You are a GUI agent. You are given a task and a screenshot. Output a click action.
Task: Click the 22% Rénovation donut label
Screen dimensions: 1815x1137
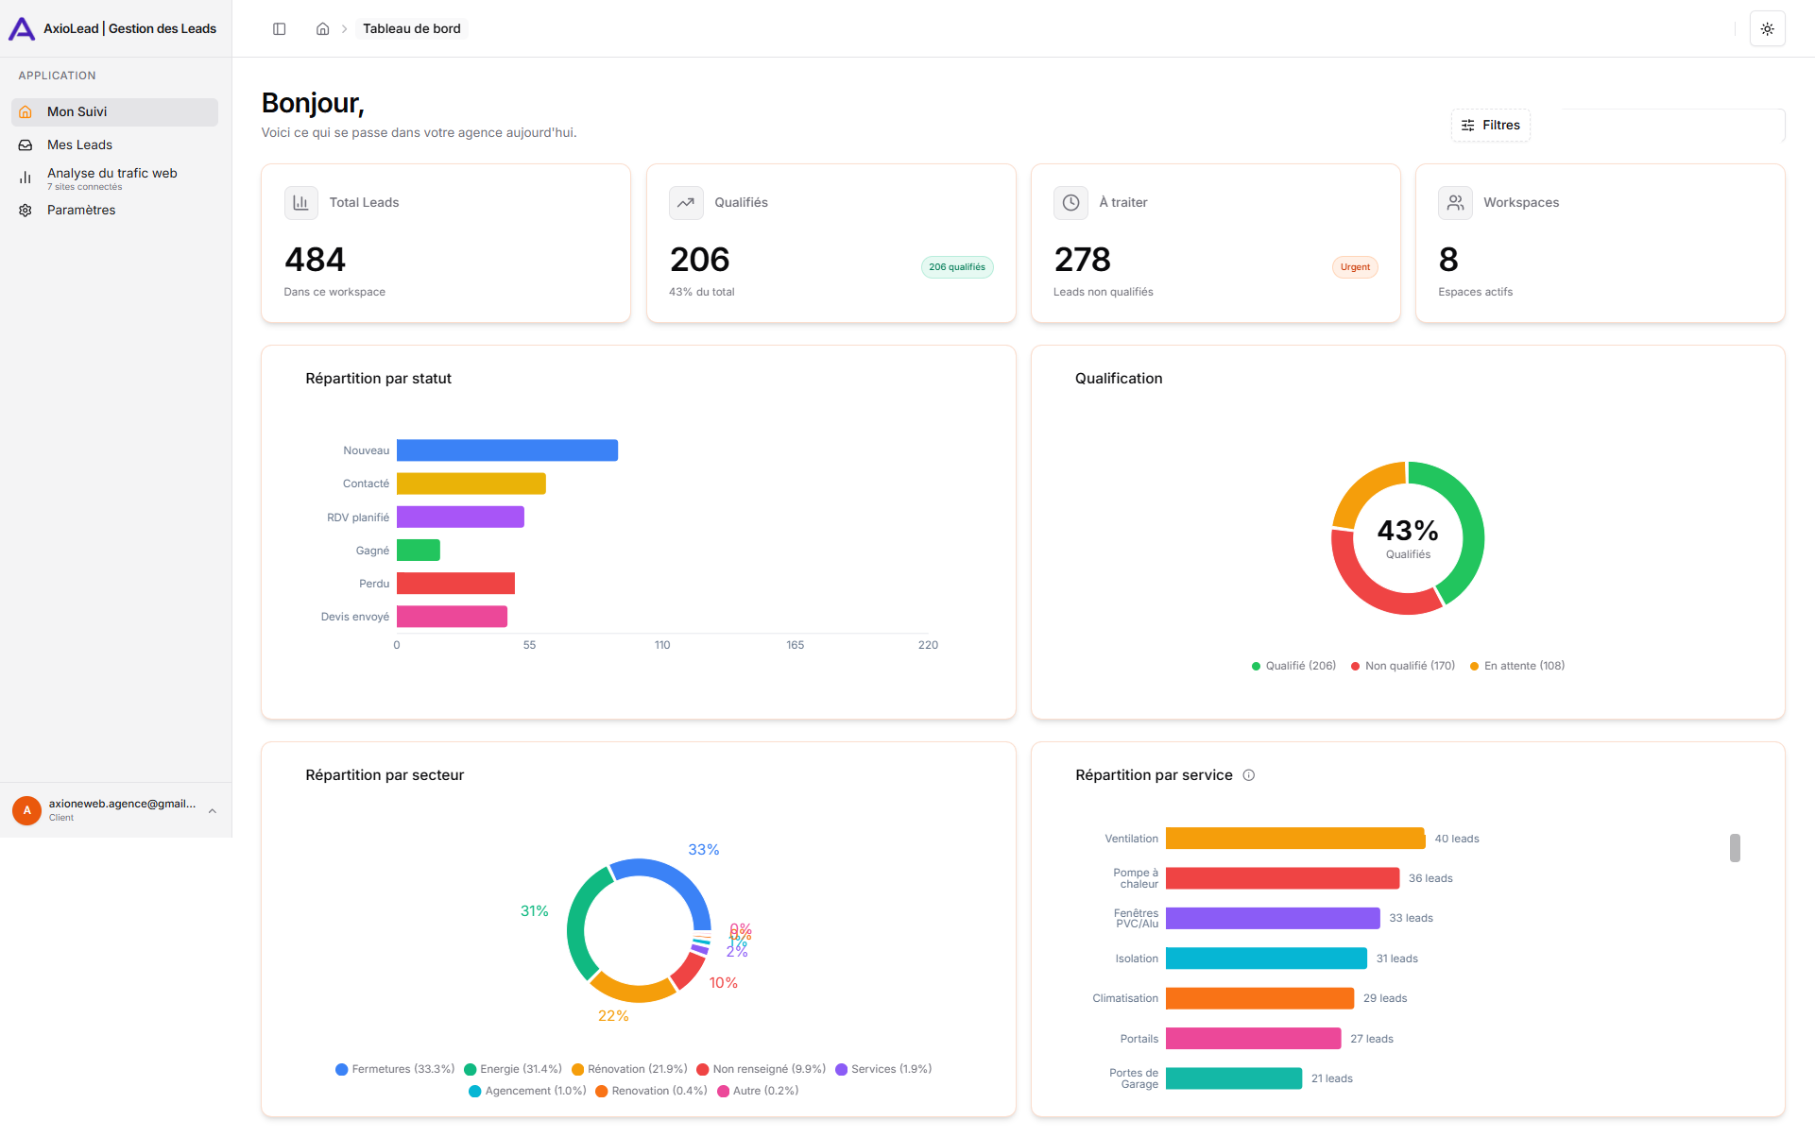point(613,1016)
